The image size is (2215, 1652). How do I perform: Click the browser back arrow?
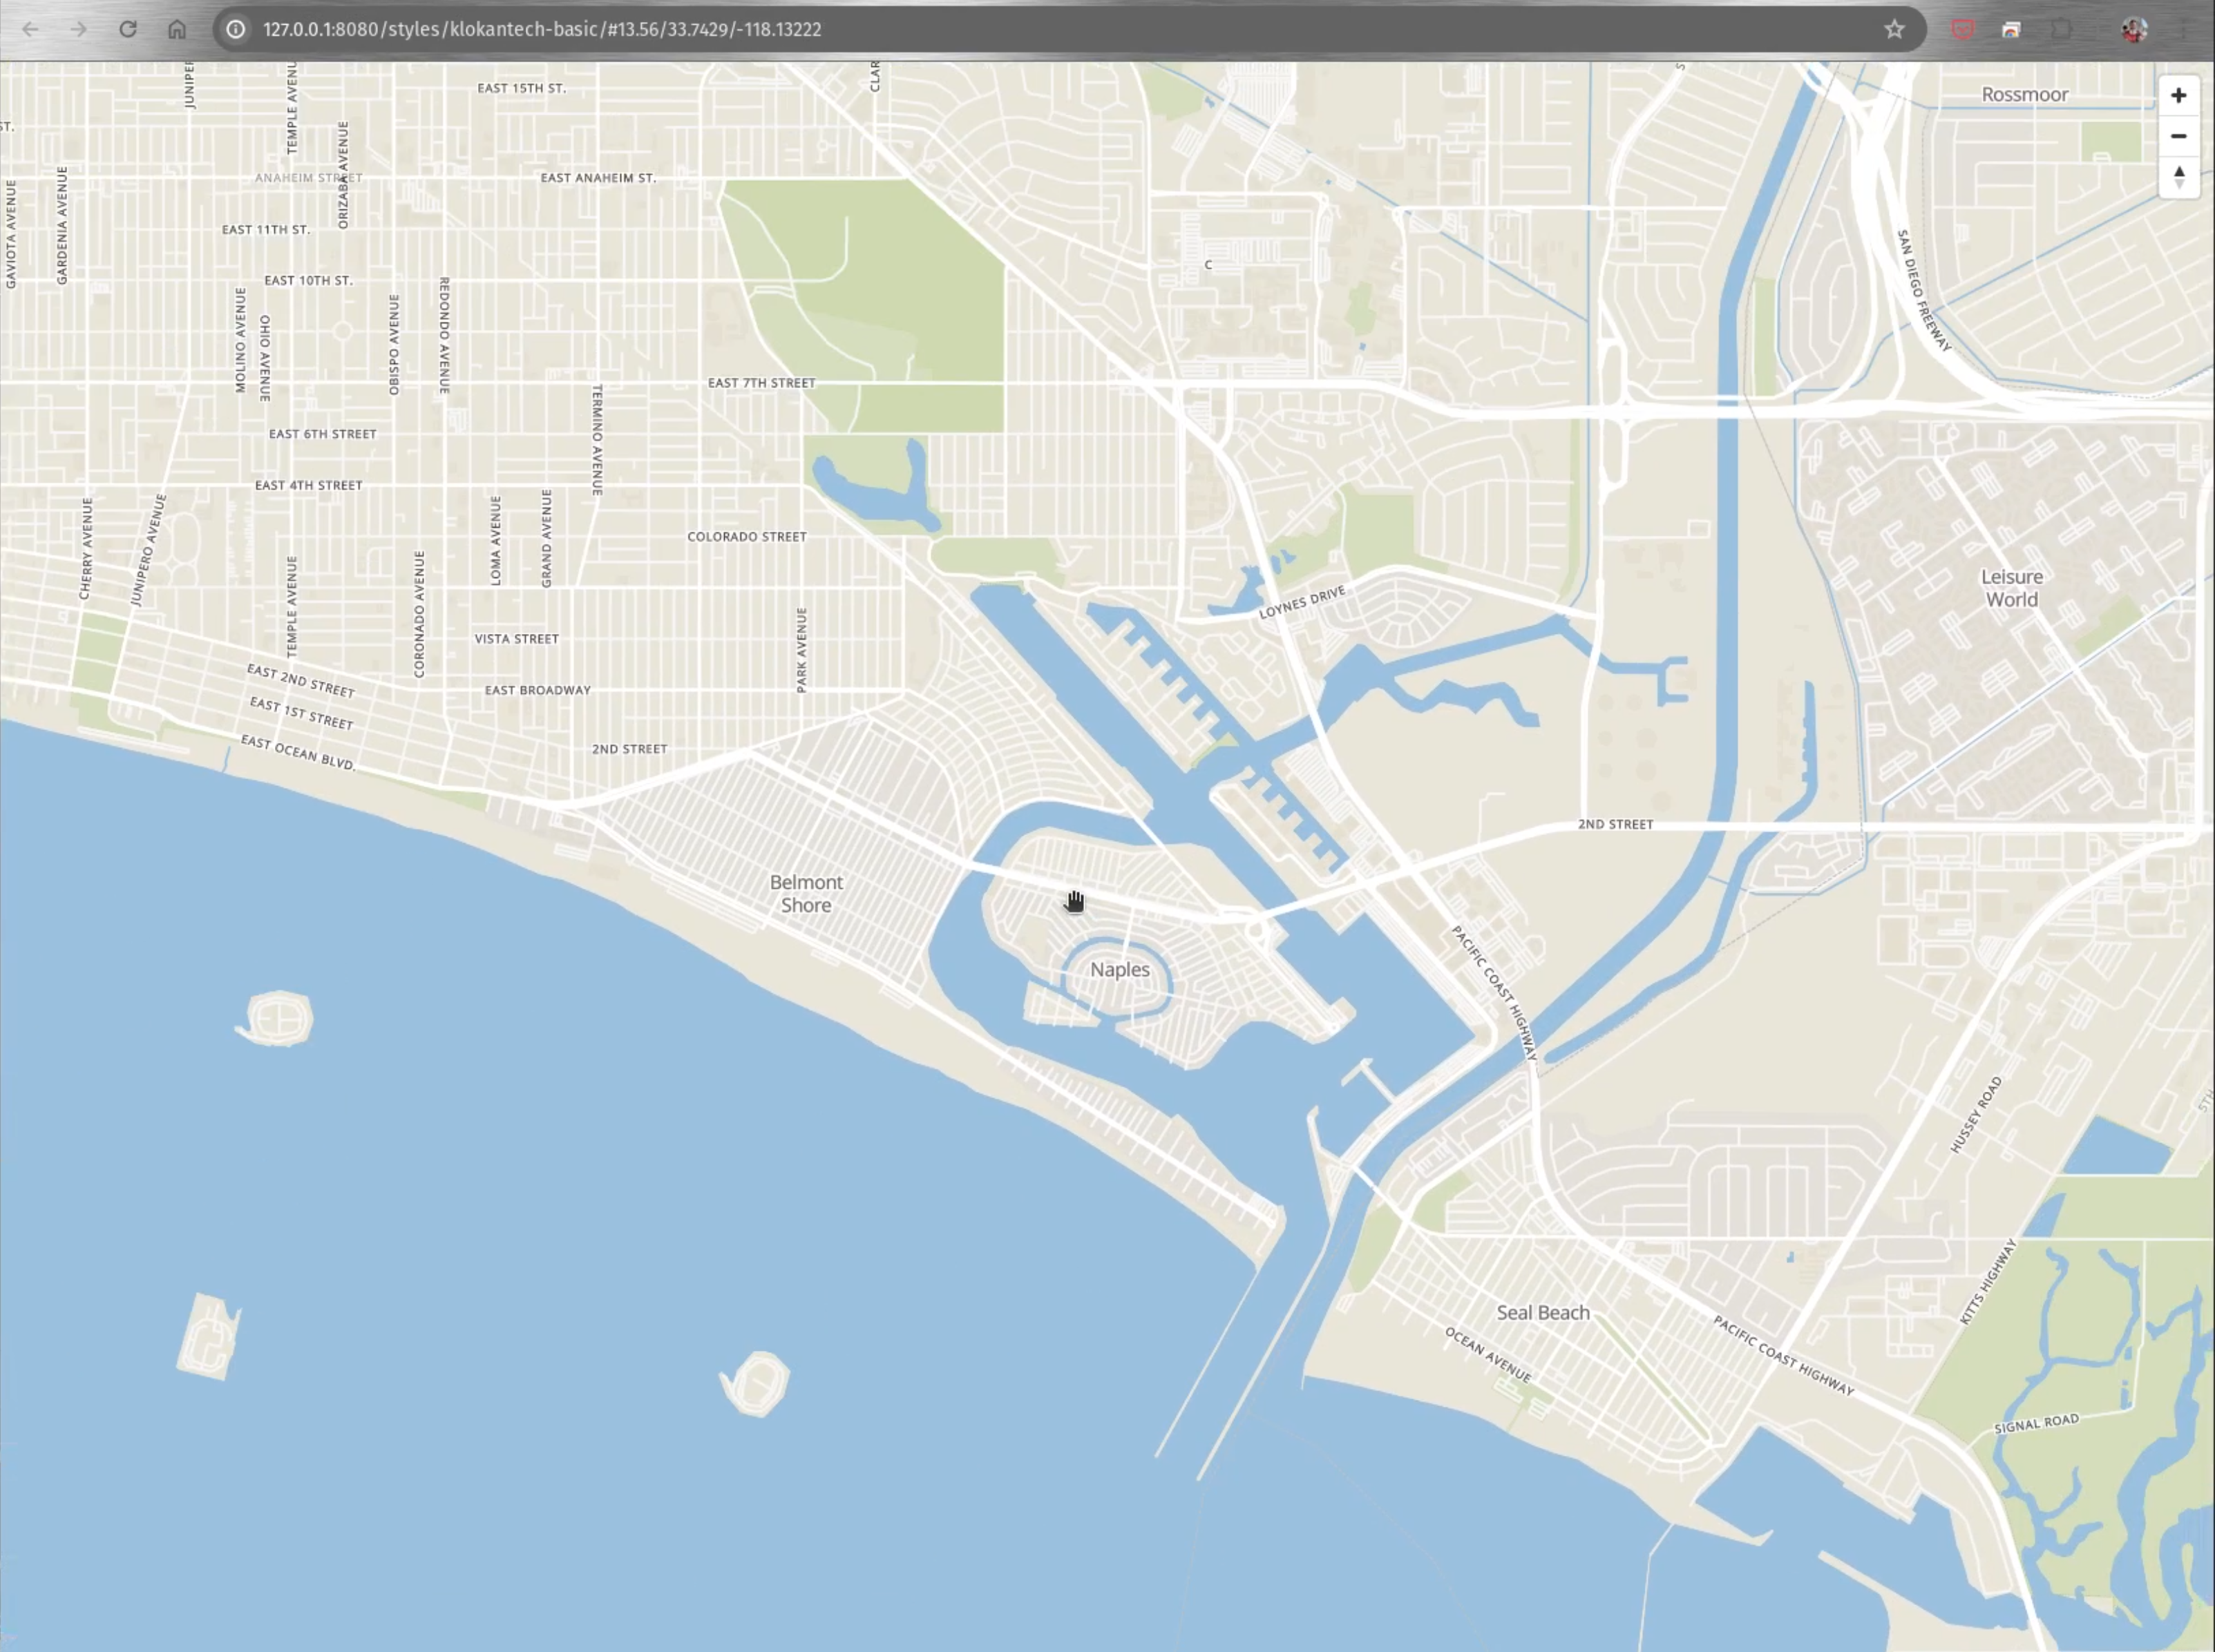tap(30, 29)
